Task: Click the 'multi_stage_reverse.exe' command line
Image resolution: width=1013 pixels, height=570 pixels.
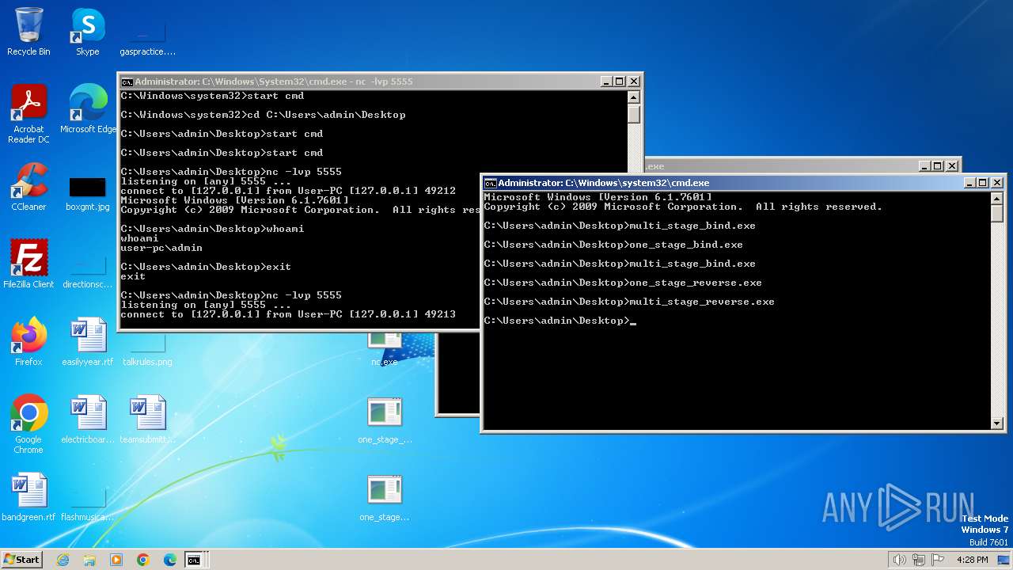Action: click(629, 302)
